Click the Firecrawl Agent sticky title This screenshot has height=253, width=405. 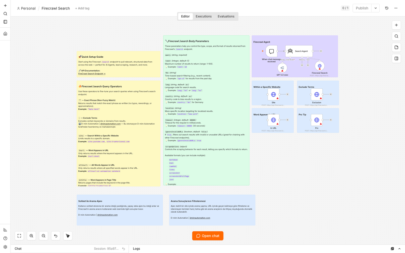[x=262, y=42]
